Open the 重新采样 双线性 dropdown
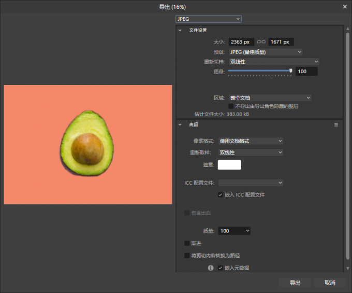Image resolution: width=352 pixels, height=293 pixels. click(x=274, y=62)
